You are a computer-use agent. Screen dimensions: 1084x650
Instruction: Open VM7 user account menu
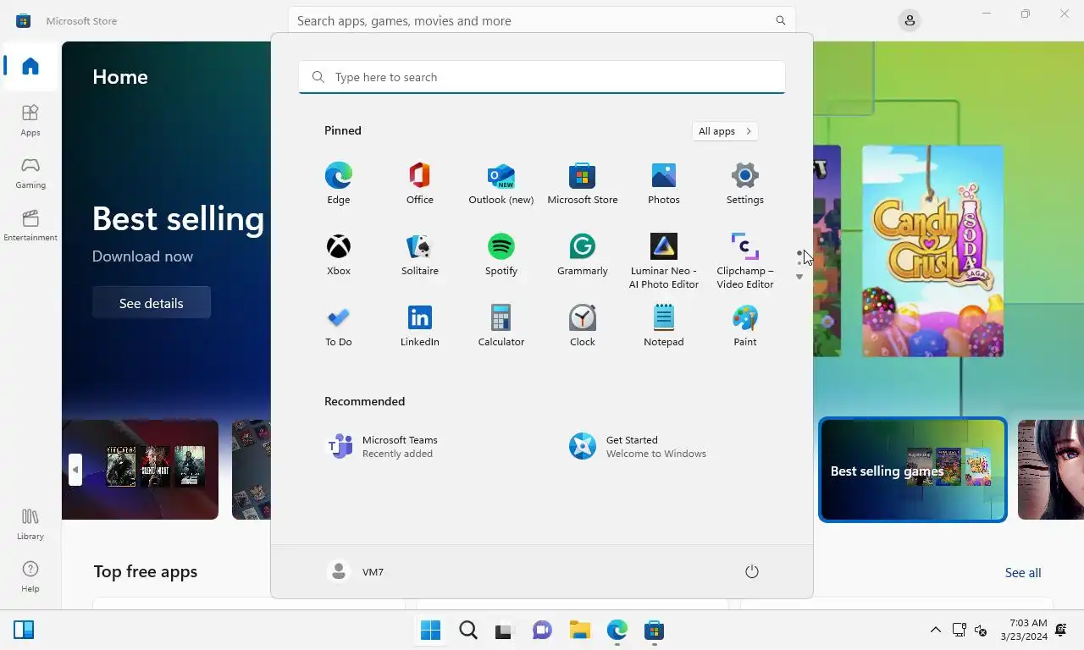click(x=356, y=572)
